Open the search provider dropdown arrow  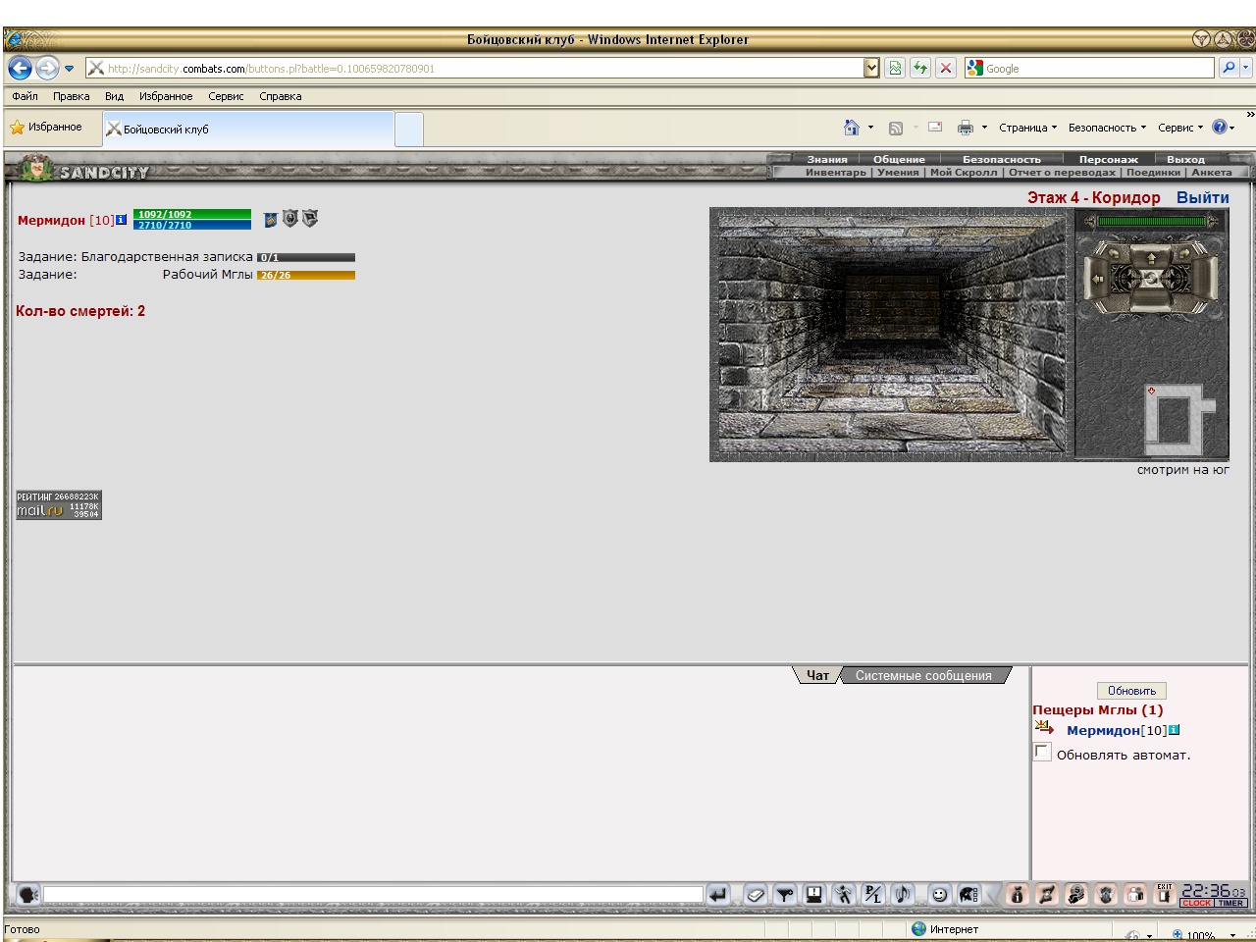[1246, 68]
